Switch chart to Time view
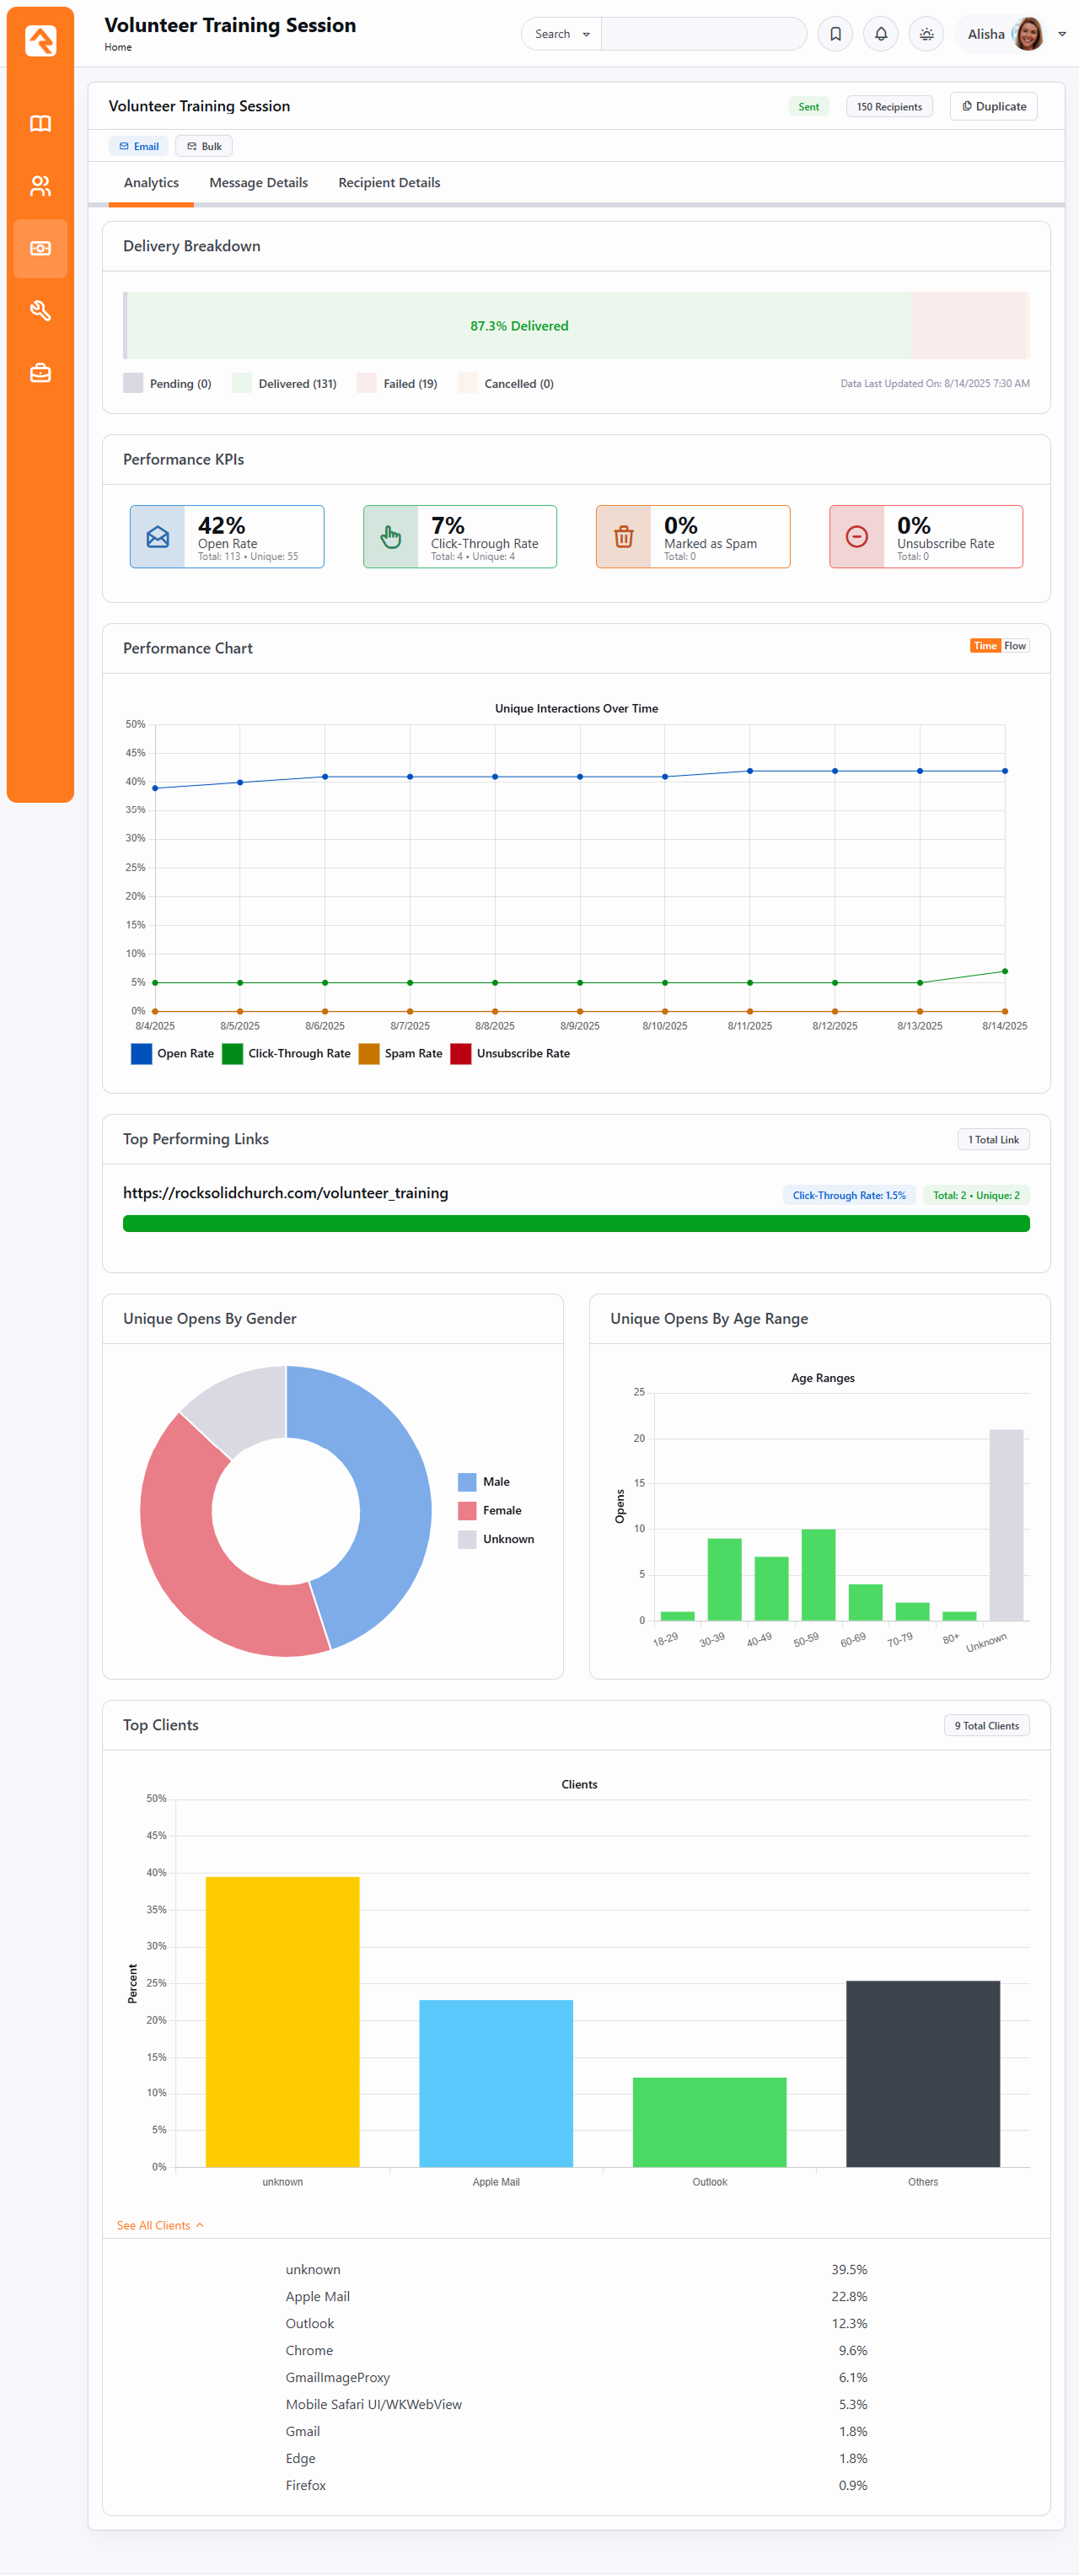 [x=985, y=646]
